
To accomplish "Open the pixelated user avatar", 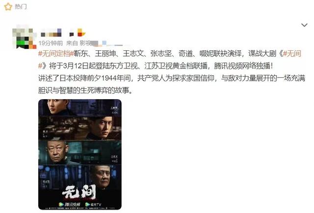I will 25,38.
